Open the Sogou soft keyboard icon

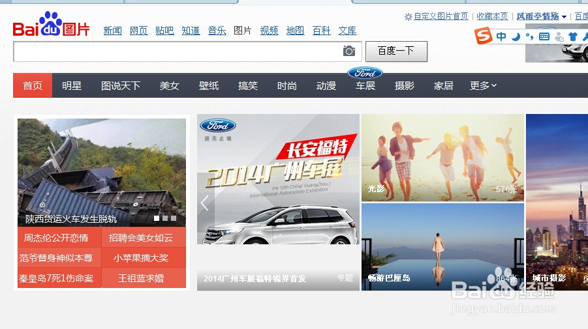click(544, 36)
